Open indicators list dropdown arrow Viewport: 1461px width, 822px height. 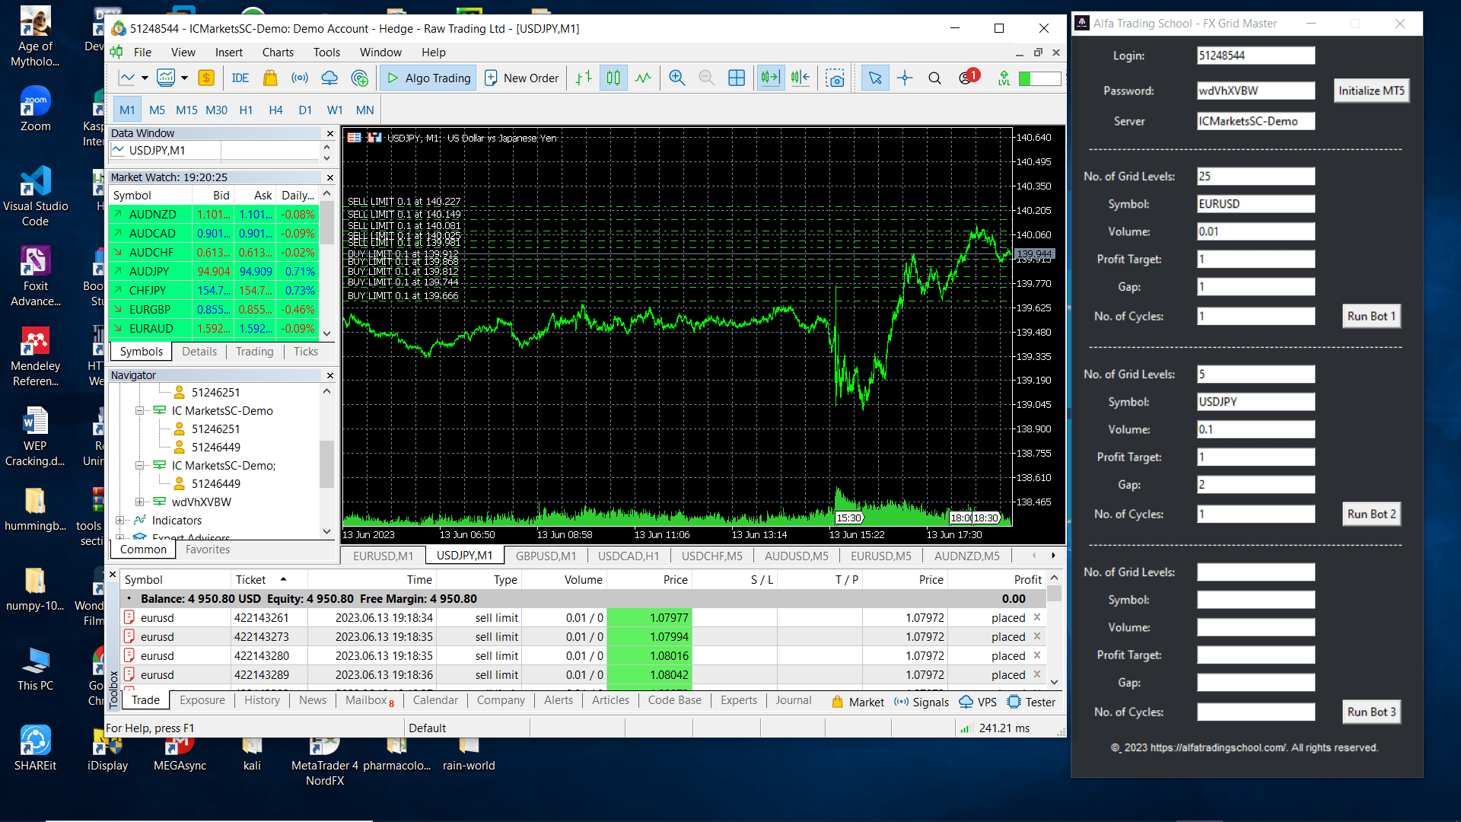(x=184, y=78)
